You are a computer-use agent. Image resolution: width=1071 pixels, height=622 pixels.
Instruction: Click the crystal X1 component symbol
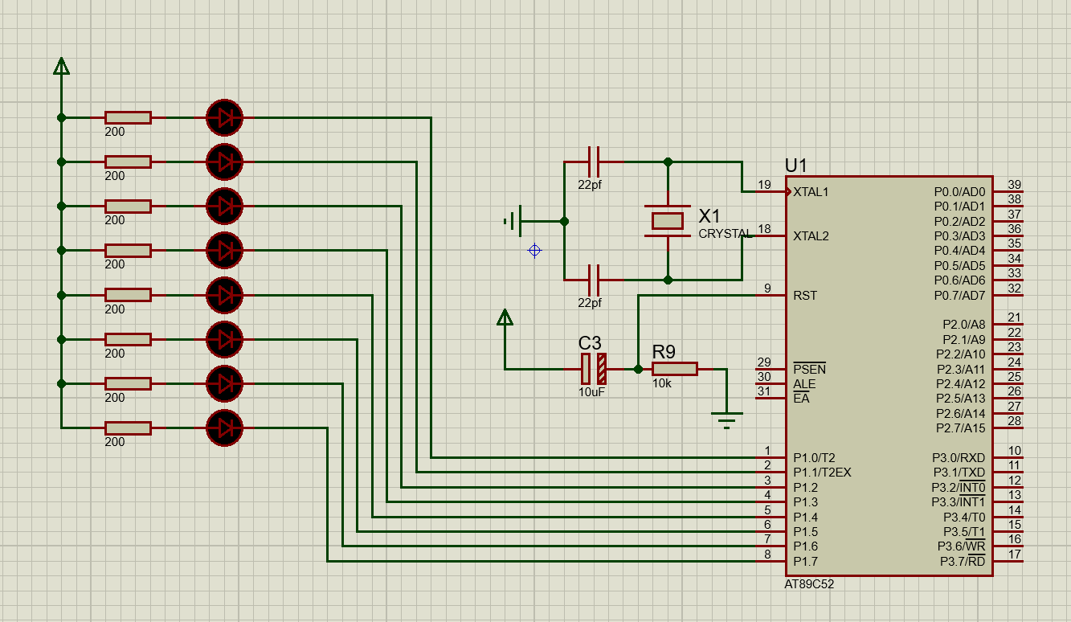[667, 220]
